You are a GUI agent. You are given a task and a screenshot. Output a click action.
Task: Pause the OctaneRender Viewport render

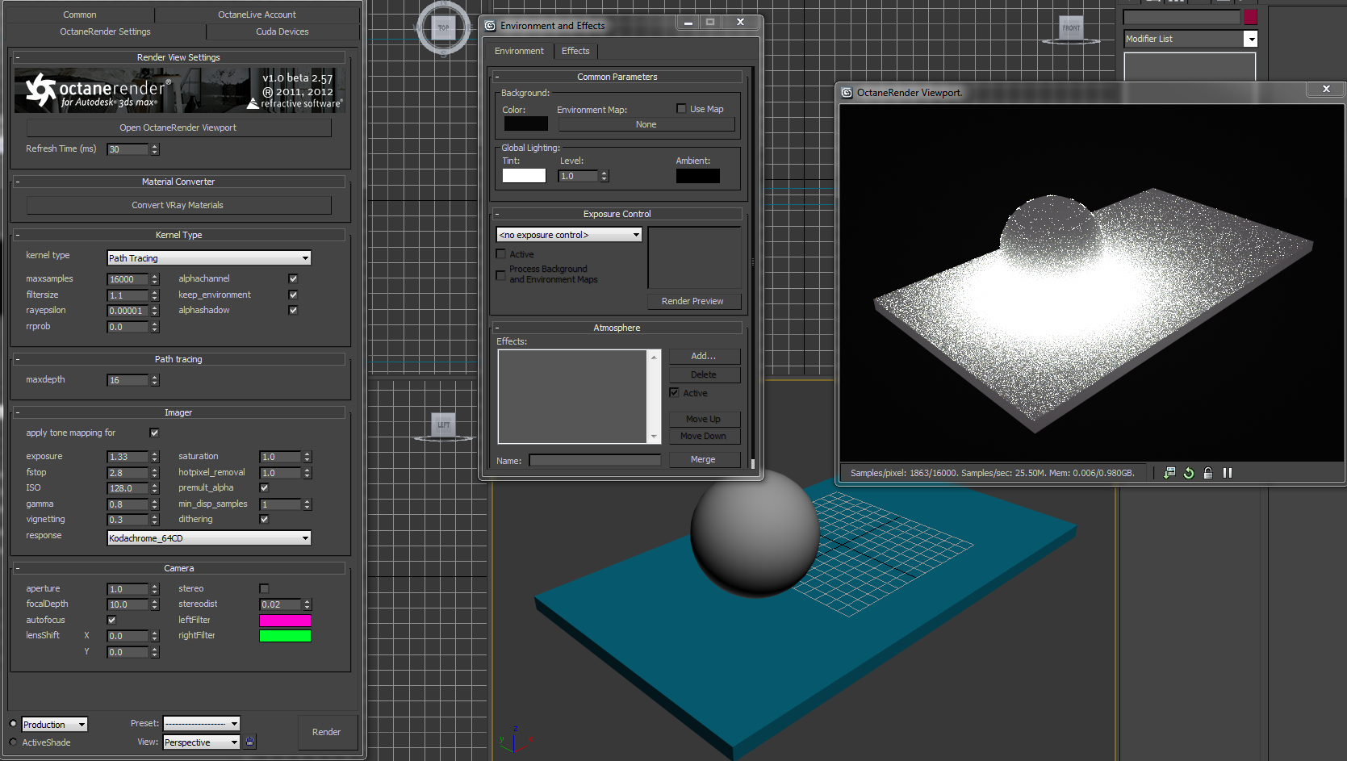click(1228, 473)
